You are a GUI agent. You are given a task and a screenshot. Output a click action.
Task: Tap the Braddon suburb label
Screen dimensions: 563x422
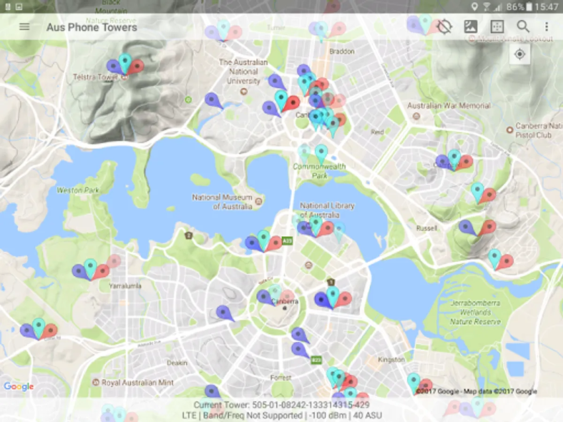342,51
